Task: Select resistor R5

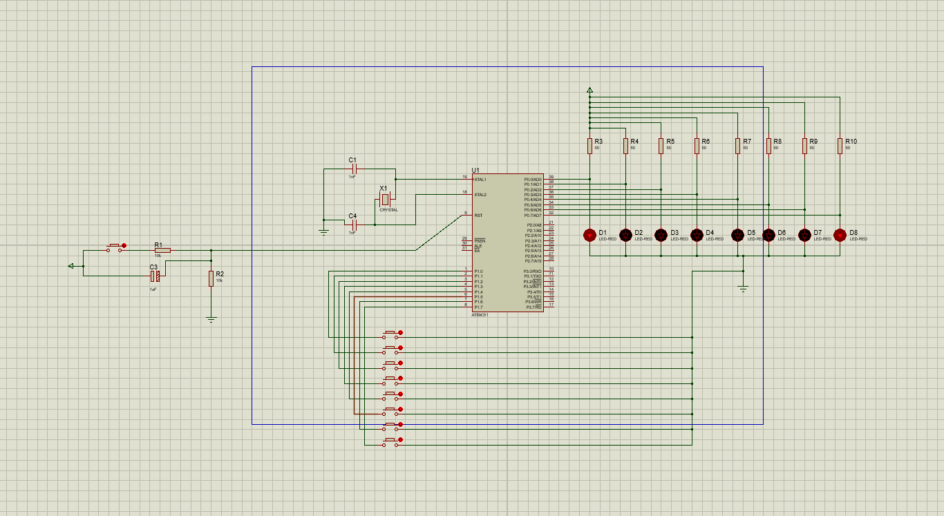Action: point(661,146)
